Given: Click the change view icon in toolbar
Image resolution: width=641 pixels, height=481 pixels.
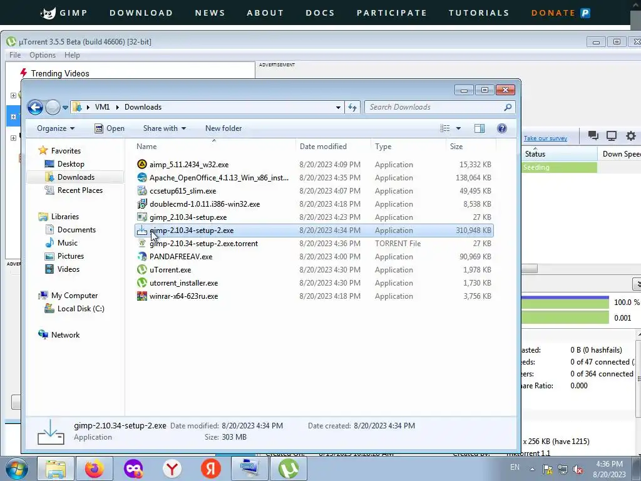Looking at the screenshot, I should 445,128.
